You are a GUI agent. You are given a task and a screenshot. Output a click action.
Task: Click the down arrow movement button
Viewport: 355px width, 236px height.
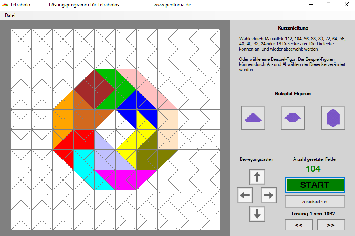click(x=257, y=213)
